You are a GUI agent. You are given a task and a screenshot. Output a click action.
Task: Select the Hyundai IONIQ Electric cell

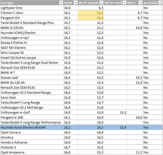coord(32,33)
